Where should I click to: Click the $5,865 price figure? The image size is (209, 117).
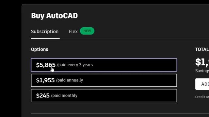coord(46,65)
